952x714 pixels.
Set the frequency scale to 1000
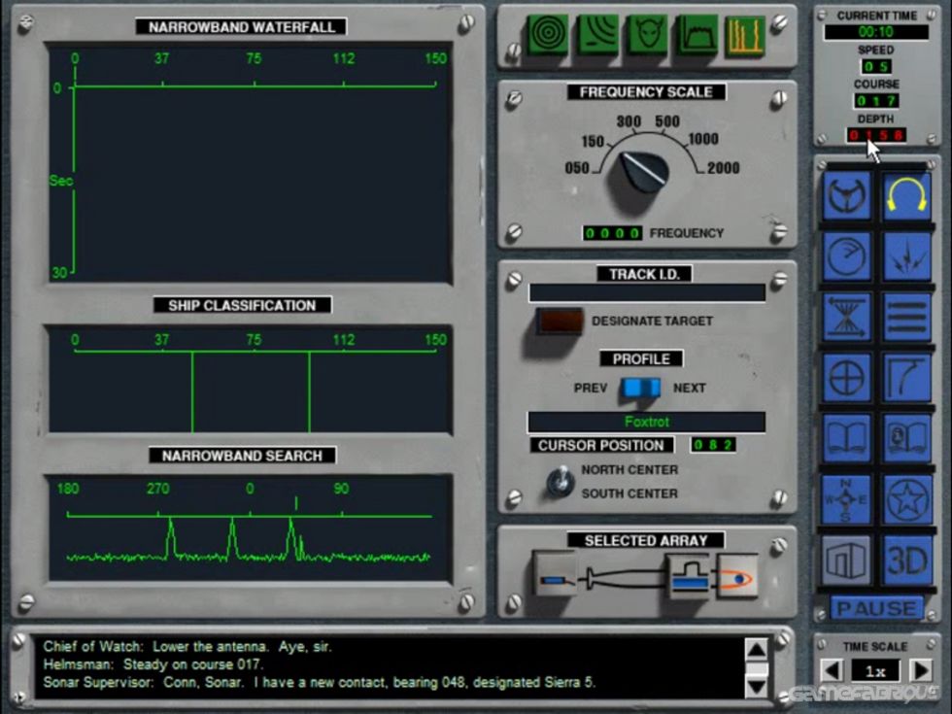703,139
